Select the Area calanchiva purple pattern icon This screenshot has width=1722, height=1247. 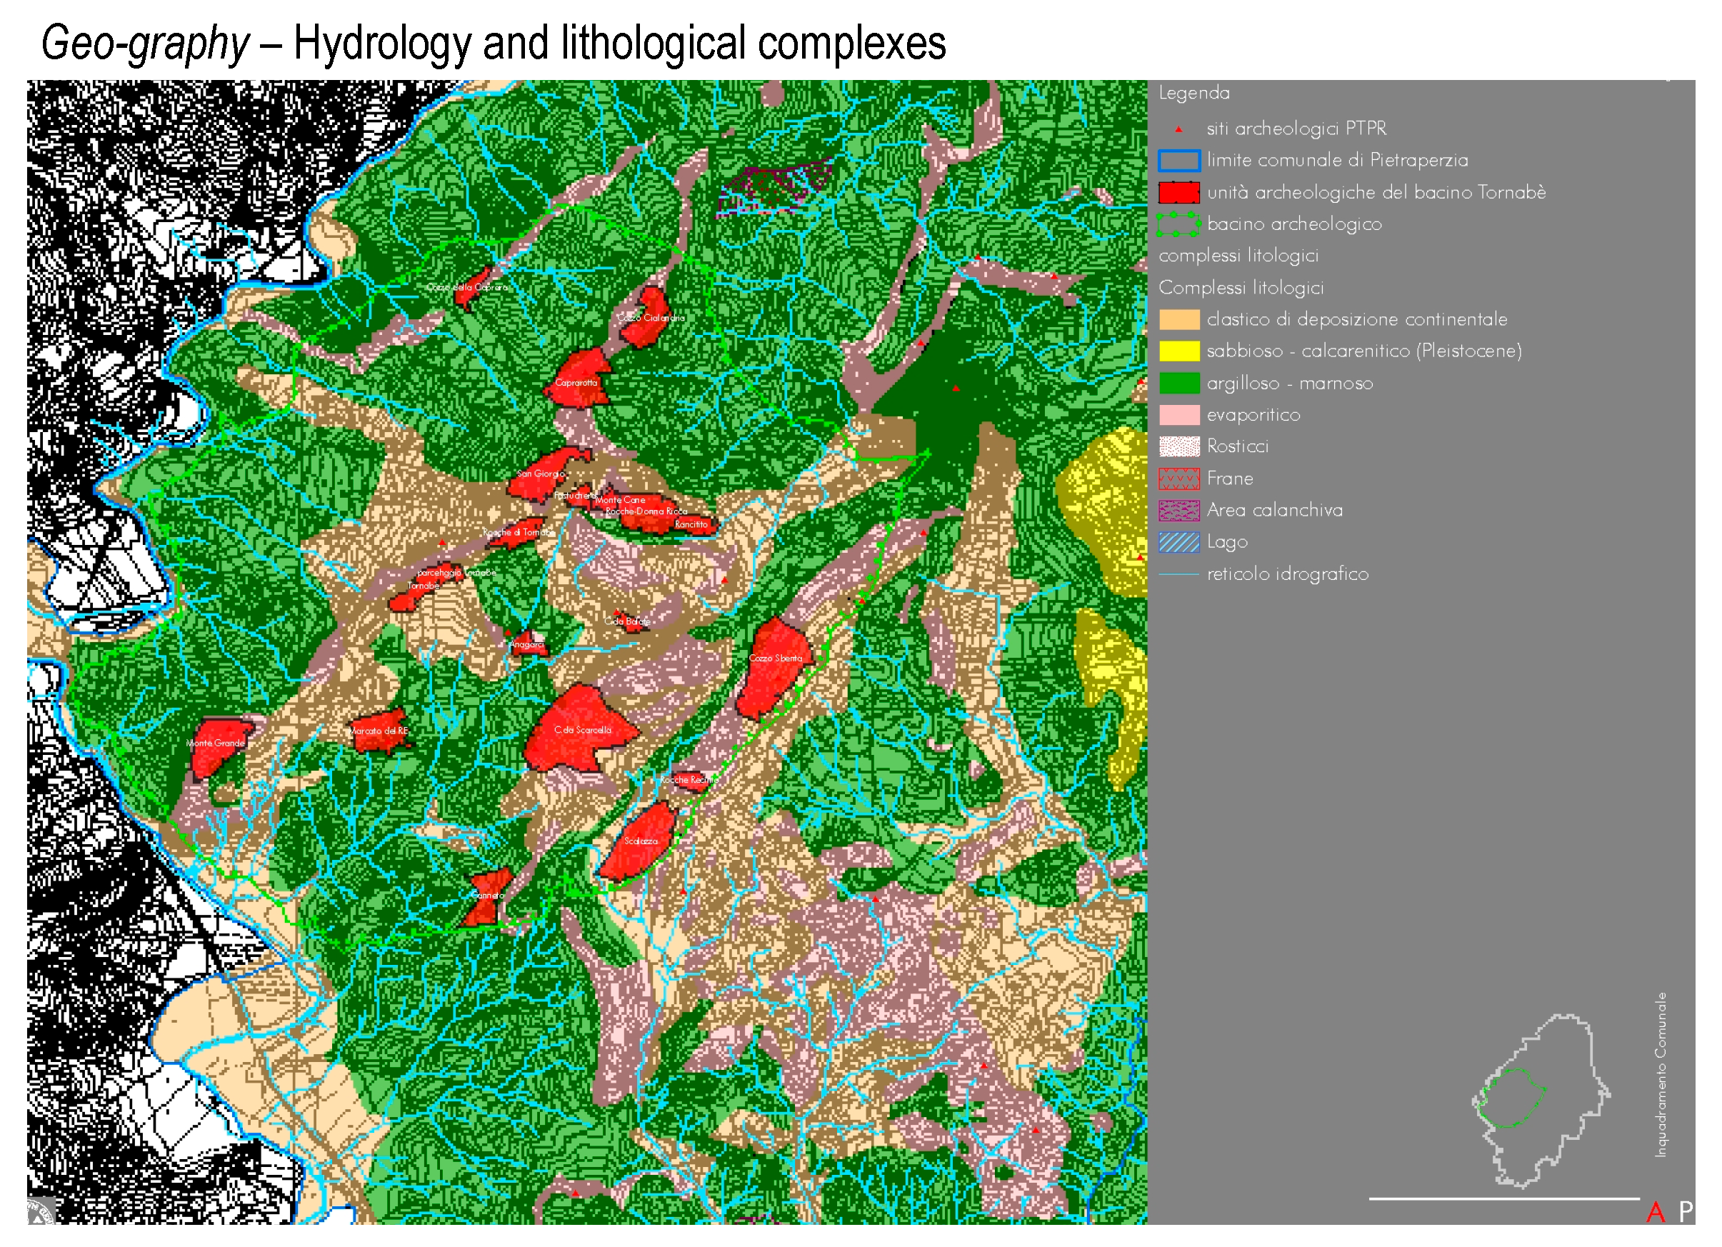(x=1178, y=511)
